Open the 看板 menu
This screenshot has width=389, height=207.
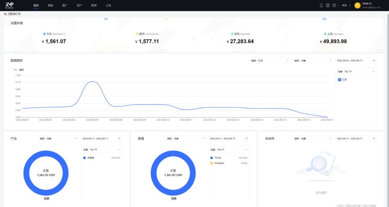[x=50, y=5]
